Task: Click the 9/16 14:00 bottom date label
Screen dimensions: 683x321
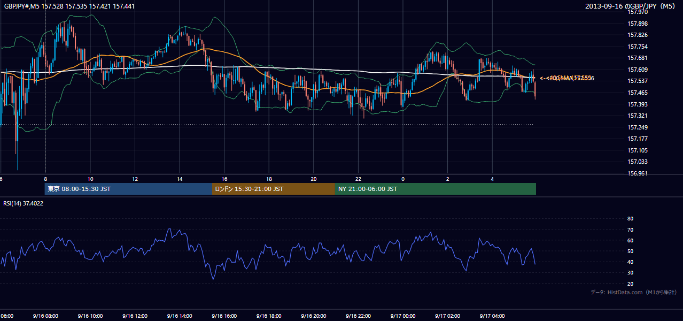Action: (179, 316)
